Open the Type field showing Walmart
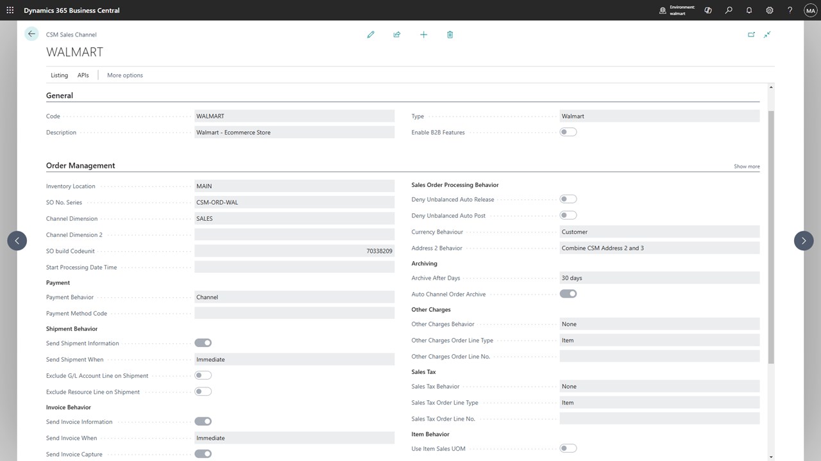 click(659, 116)
